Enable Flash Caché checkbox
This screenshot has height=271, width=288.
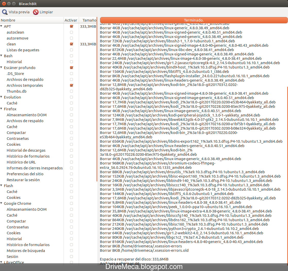[71, 191]
